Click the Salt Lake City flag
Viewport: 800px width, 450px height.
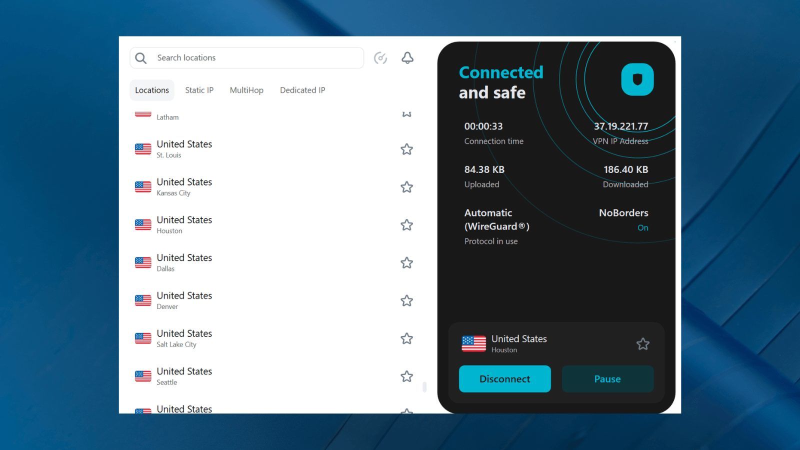[143, 338]
